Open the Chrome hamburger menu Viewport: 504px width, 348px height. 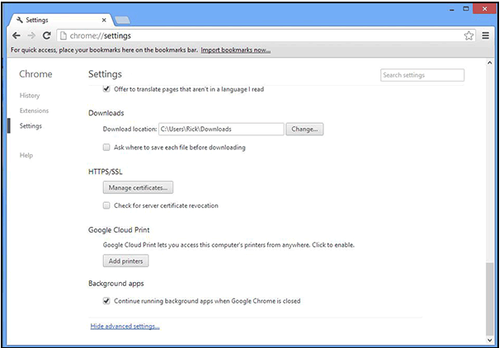485,35
